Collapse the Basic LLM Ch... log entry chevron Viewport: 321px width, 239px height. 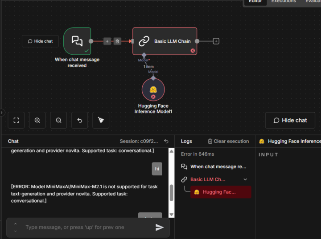coord(245,179)
